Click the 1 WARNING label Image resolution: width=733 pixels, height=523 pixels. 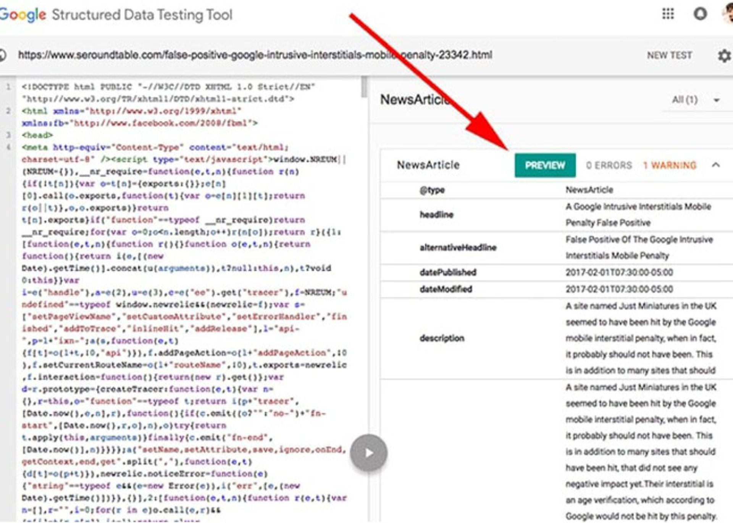pyautogui.click(x=670, y=165)
